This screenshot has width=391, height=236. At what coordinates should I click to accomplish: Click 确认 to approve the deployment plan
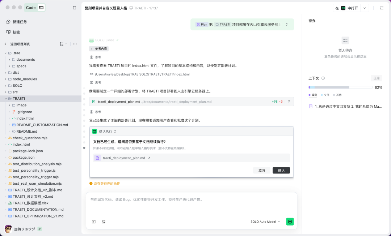pyautogui.click(x=281, y=170)
